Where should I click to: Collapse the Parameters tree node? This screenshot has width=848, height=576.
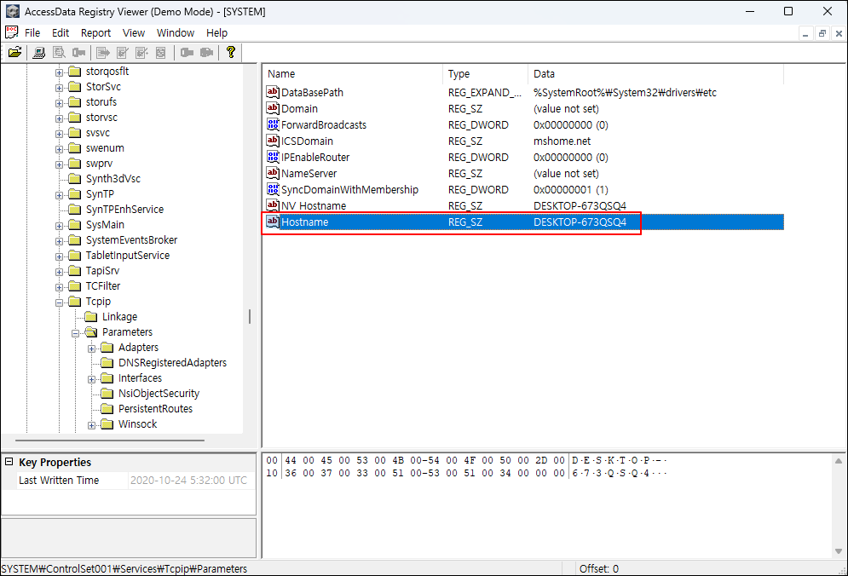pos(75,333)
